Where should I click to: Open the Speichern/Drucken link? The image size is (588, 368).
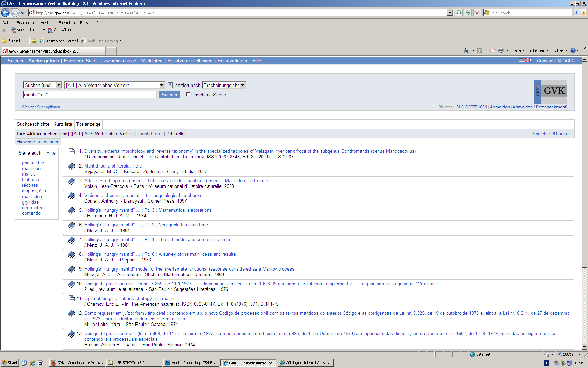pos(551,134)
